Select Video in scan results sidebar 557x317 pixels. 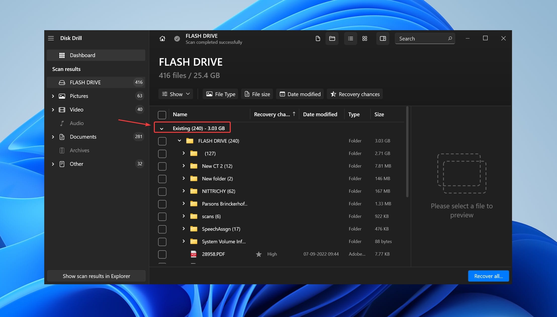tap(76, 109)
